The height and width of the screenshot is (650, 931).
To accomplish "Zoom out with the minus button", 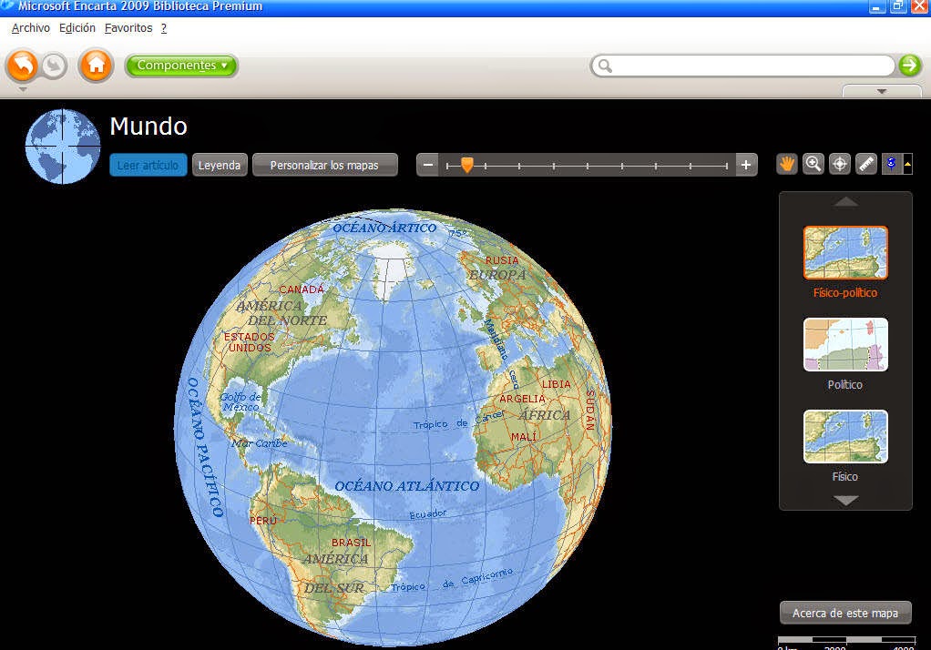I will pyautogui.click(x=427, y=165).
